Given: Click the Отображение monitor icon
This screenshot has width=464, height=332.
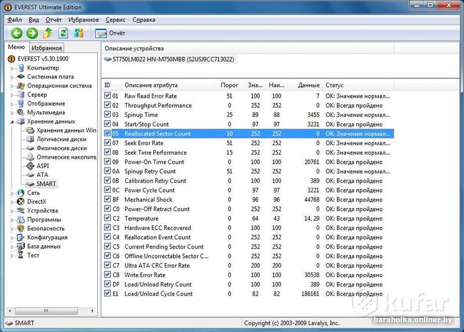Looking at the screenshot, I should point(21,104).
